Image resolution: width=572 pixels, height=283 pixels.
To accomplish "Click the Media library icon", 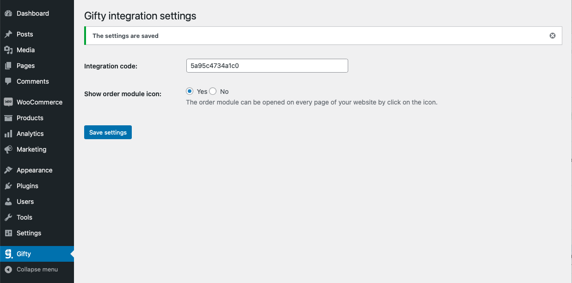I will pyautogui.click(x=8, y=50).
